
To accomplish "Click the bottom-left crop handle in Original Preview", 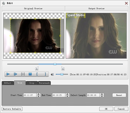I will coord(11,53).
